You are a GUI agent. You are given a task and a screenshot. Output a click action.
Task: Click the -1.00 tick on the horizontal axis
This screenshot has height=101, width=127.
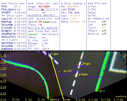click(93, 99)
